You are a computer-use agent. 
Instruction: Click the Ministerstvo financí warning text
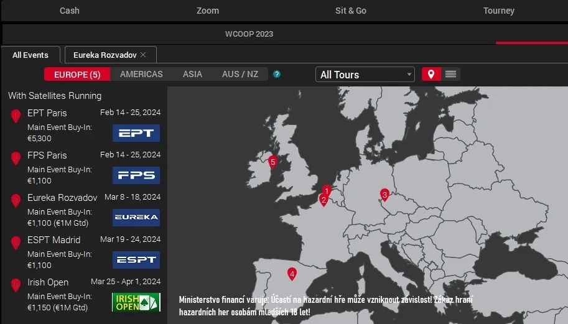point(325,306)
